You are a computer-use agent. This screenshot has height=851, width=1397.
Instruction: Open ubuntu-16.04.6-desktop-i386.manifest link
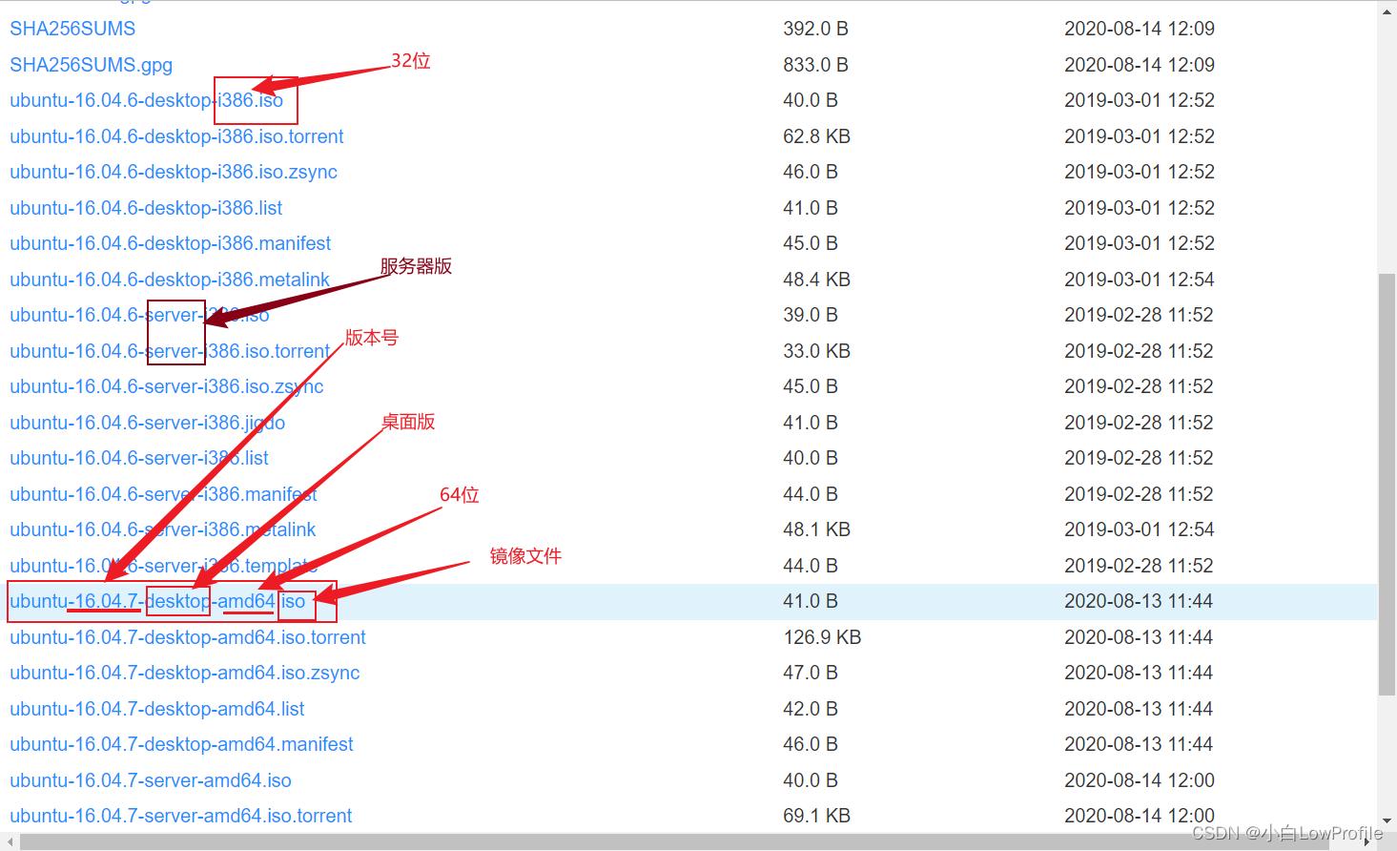click(x=171, y=243)
